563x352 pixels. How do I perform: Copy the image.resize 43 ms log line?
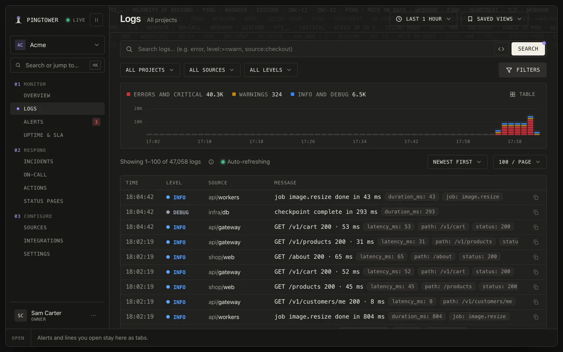536,198
